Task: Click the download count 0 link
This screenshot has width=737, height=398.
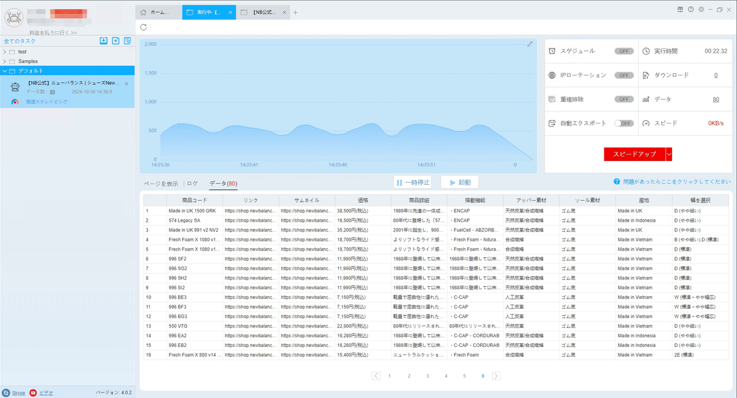Action: click(x=716, y=75)
